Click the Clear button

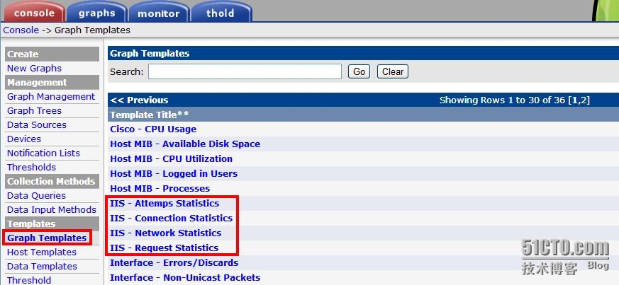(393, 71)
